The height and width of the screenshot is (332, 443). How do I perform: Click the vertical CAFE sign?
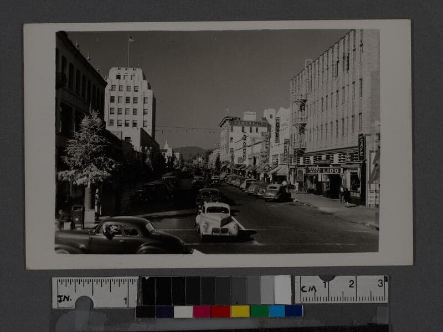361,147
